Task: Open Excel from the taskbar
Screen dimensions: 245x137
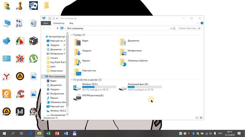Action: 48,134
